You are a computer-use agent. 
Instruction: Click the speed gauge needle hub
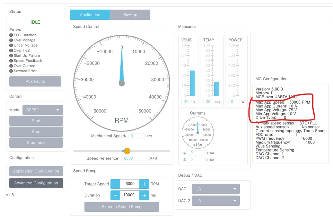122,83
